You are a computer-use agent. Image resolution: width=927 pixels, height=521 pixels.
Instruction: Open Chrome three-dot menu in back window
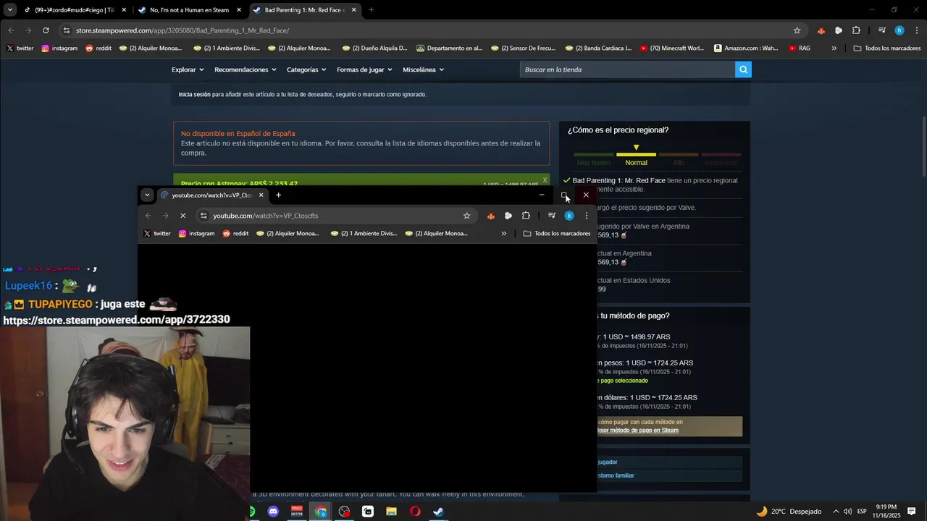click(x=917, y=30)
